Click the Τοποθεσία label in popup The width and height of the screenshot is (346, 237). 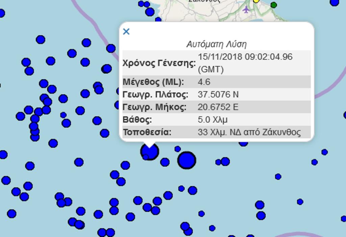click(x=147, y=132)
